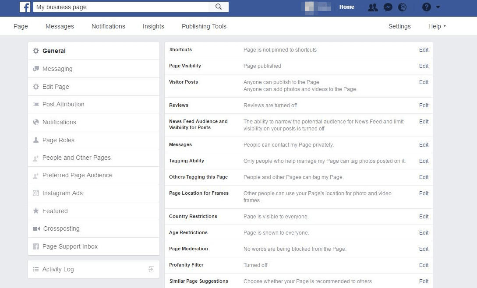This screenshot has height=288, width=477.
Task: Open the Crossposting settings section
Action: (61, 228)
